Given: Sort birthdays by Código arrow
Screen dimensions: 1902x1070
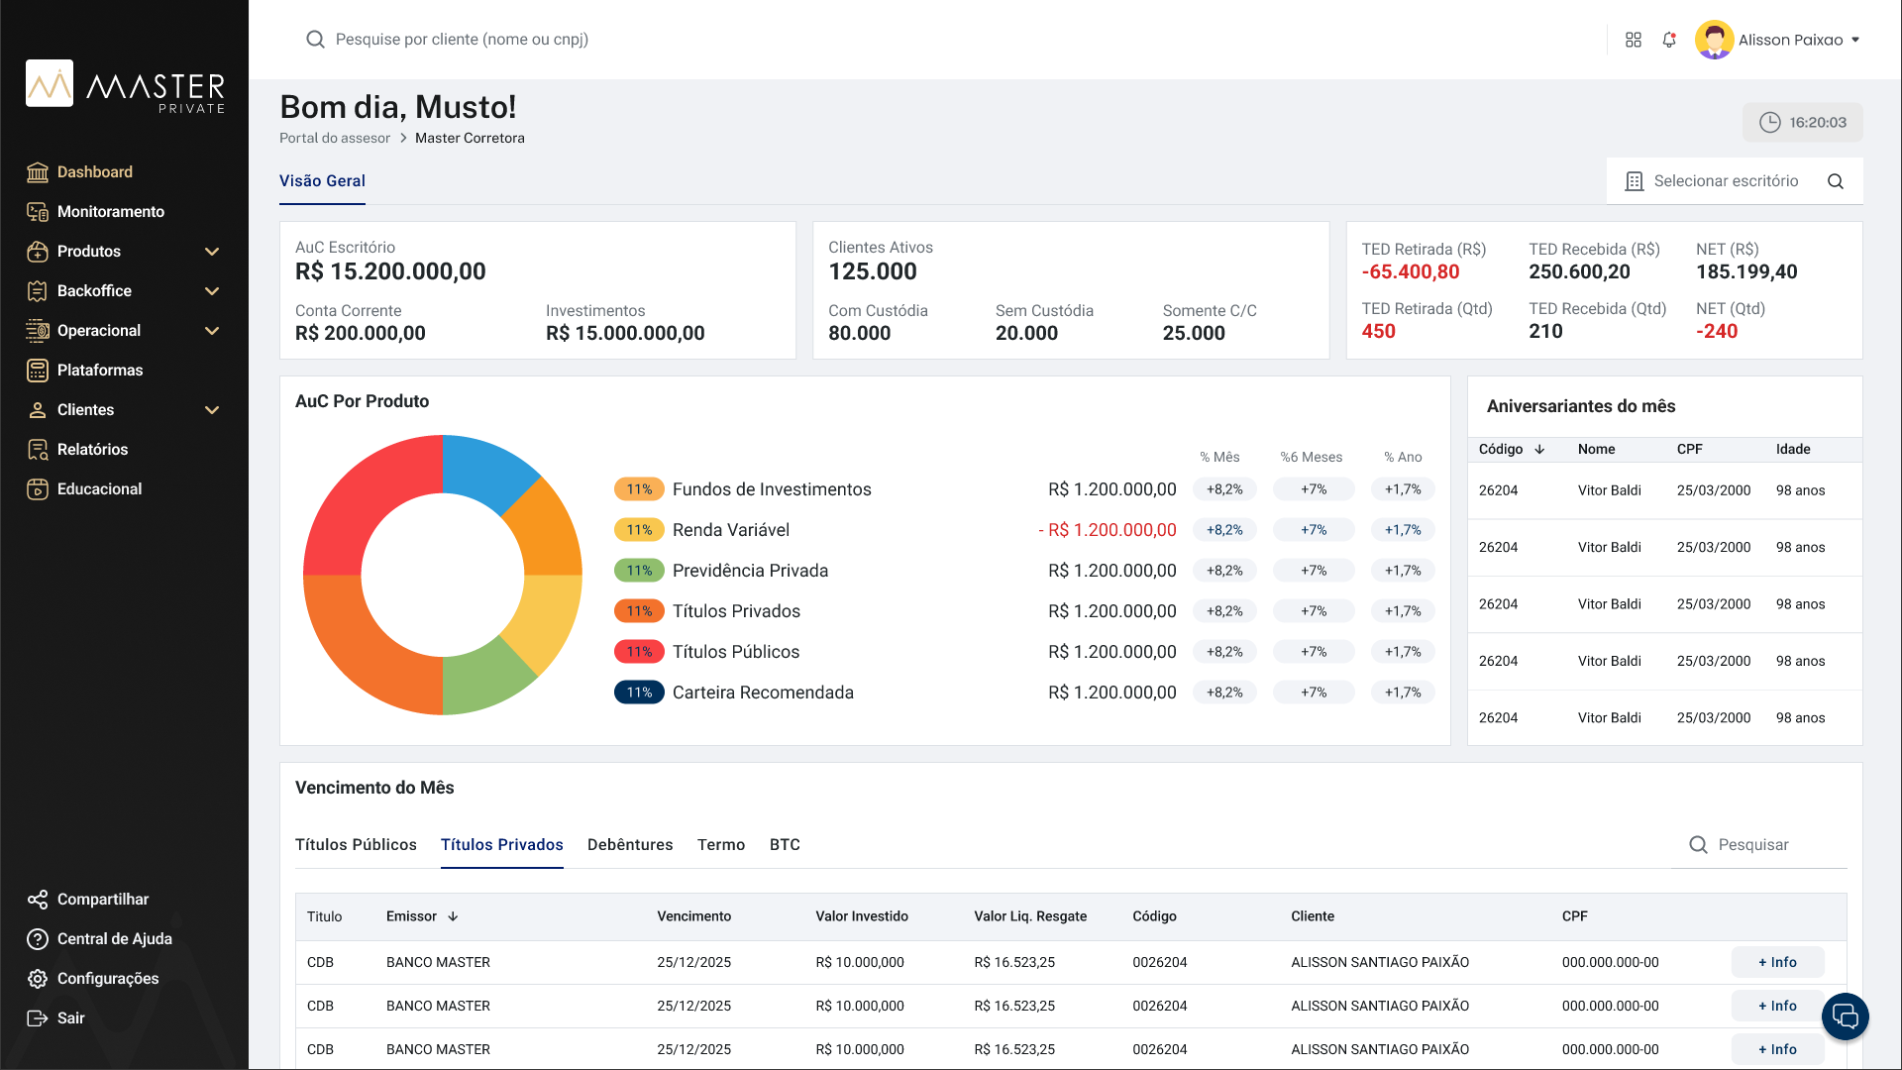Looking at the screenshot, I should (x=1539, y=449).
